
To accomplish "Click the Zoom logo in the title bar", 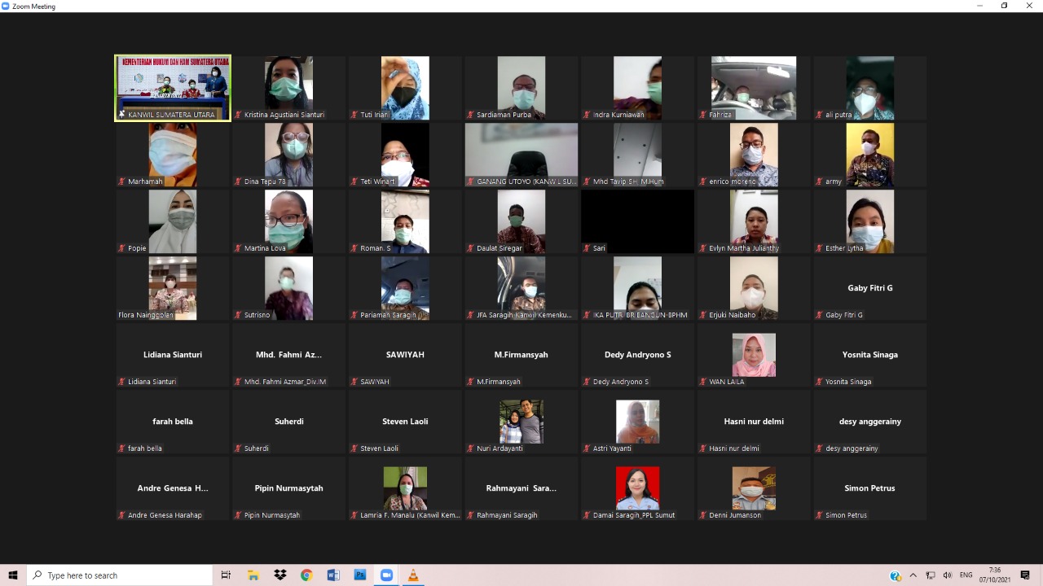I will 6,6.
